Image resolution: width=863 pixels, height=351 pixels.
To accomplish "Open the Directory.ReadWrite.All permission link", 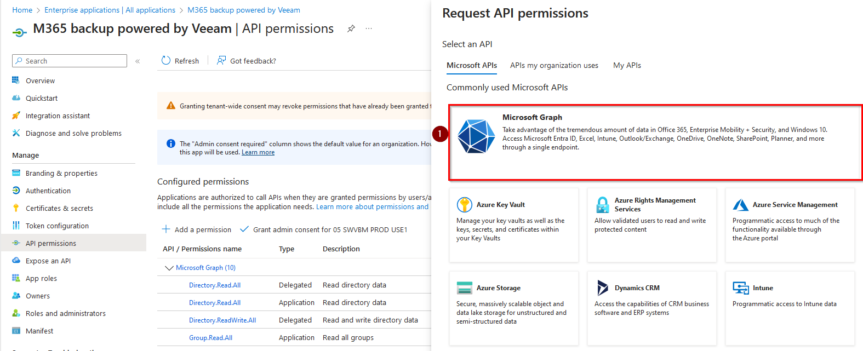I will 222,320.
